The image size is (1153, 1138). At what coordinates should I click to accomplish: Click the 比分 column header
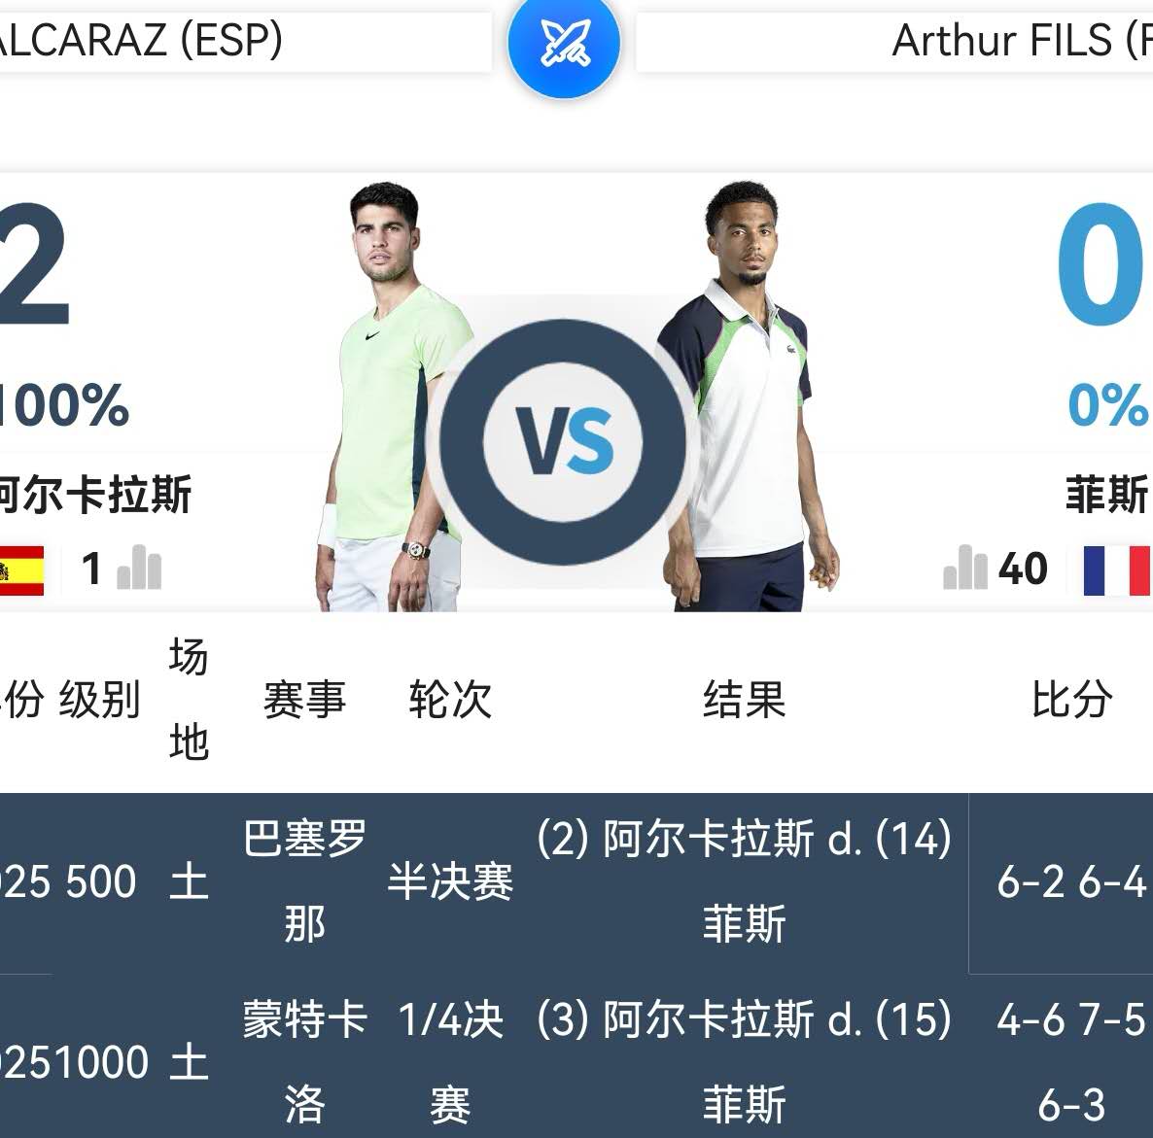tap(1072, 700)
